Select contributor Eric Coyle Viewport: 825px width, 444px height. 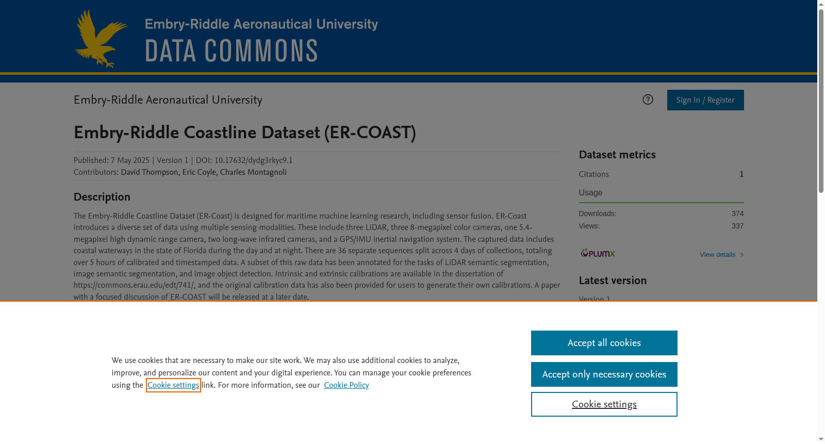click(x=199, y=172)
